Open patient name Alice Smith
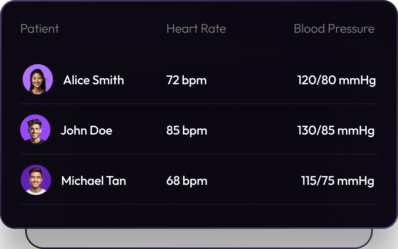 coord(94,80)
